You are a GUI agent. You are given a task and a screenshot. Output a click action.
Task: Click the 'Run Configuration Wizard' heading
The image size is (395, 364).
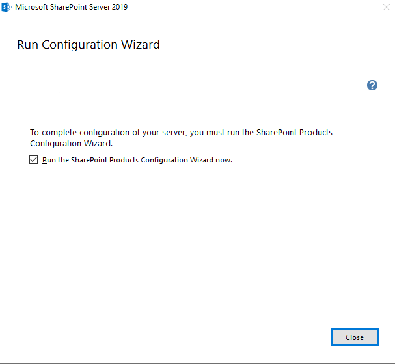[89, 45]
